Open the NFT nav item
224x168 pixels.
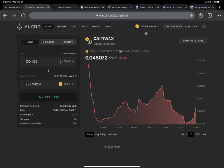click(x=84, y=27)
